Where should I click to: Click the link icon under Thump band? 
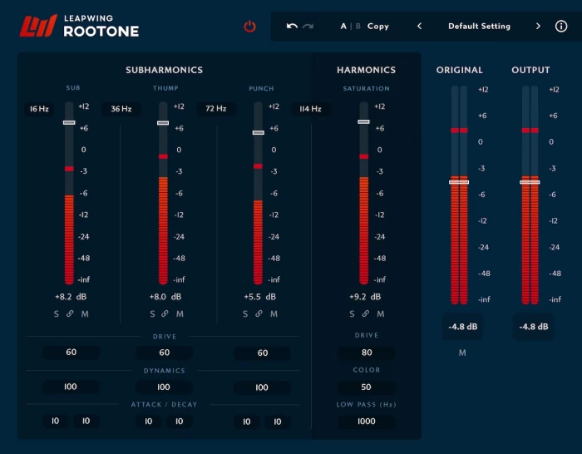click(x=165, y=314)
